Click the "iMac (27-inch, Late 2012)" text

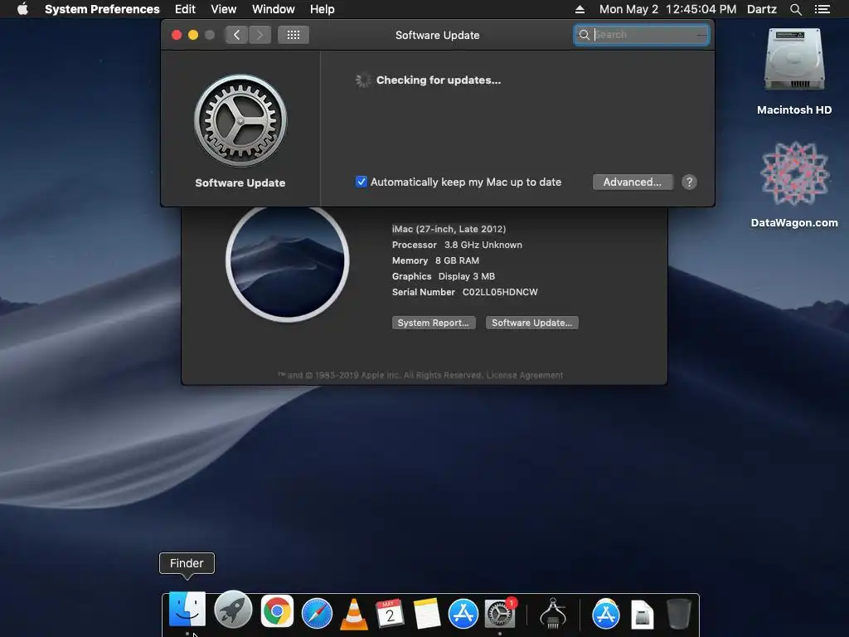point(449,229)
